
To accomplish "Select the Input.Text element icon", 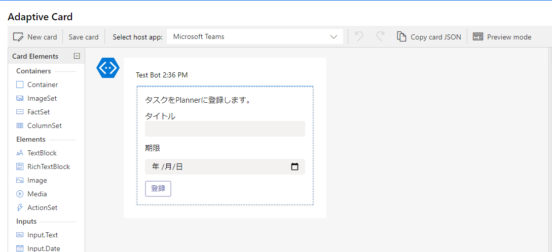I will pyautogui.click(x=20, y=235).
